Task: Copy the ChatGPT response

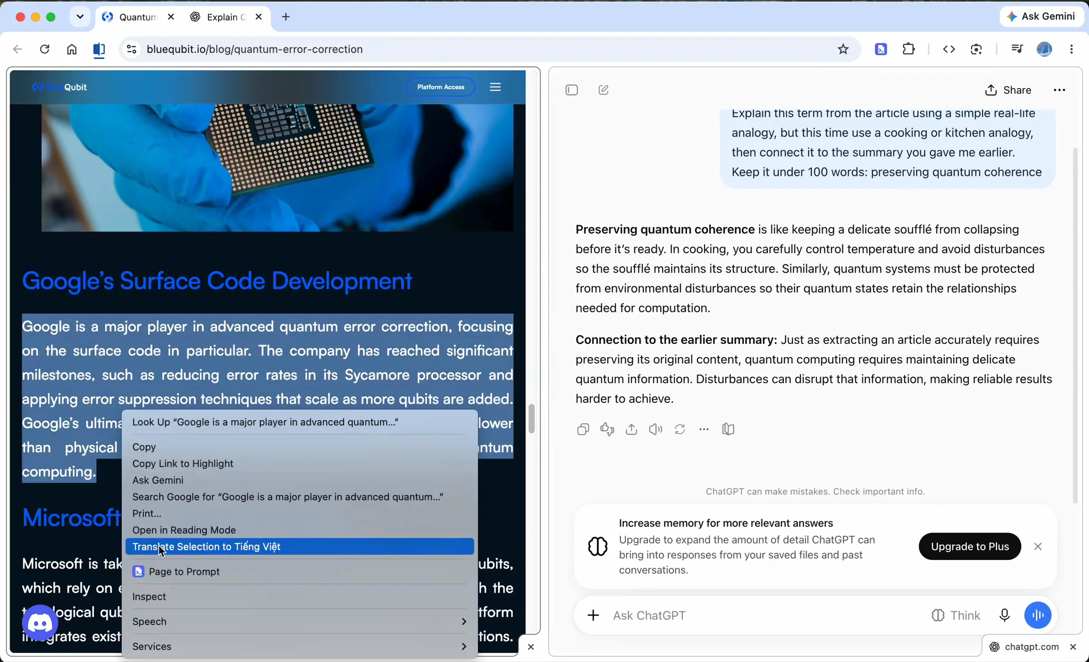Action: click(x=583, y=429)
